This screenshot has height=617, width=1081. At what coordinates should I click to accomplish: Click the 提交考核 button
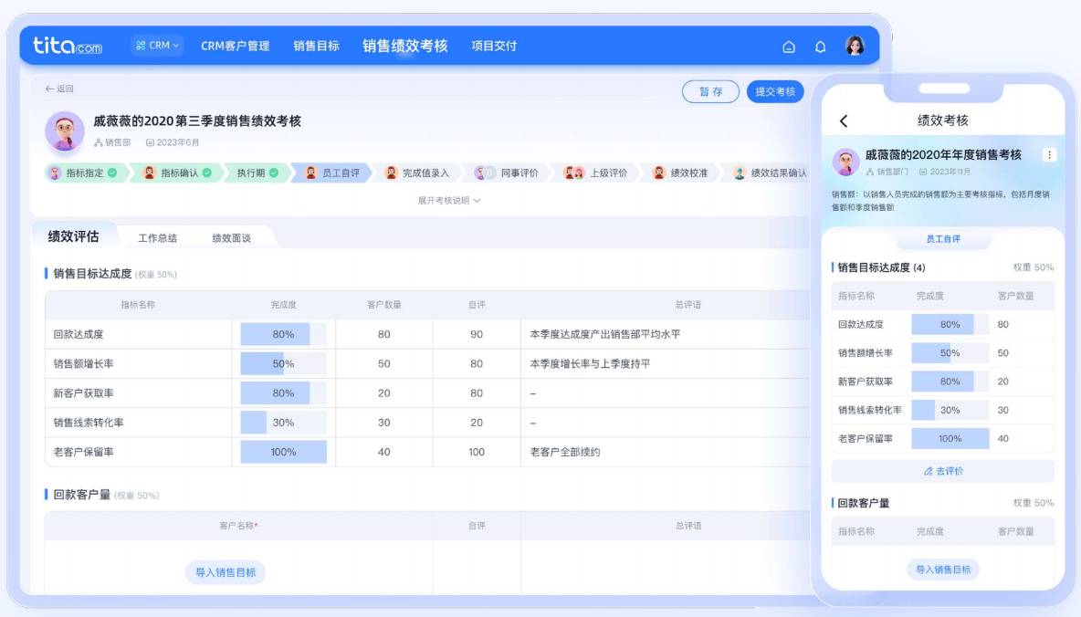coord(775,91)
